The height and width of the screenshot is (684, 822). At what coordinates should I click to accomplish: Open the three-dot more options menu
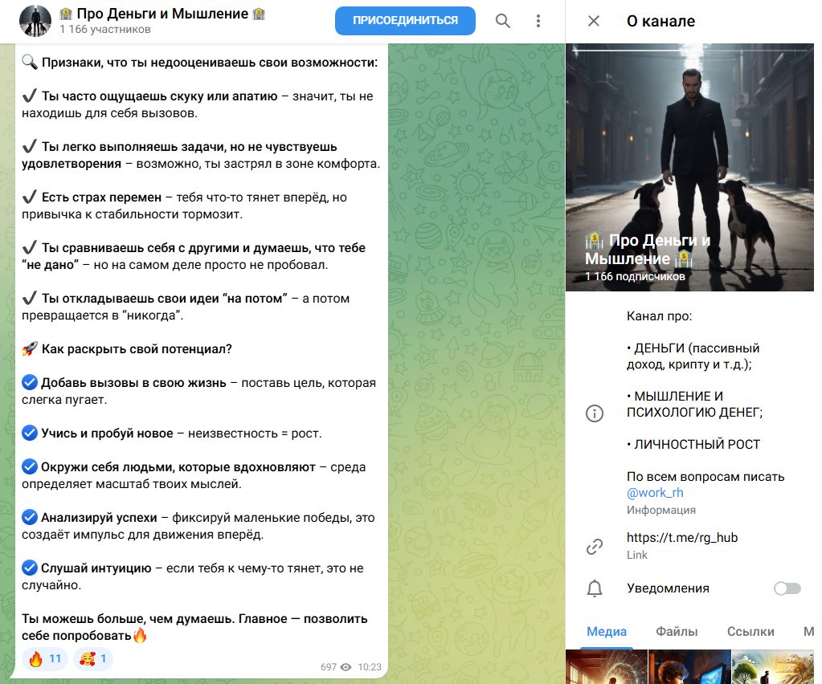coord(538,21)
